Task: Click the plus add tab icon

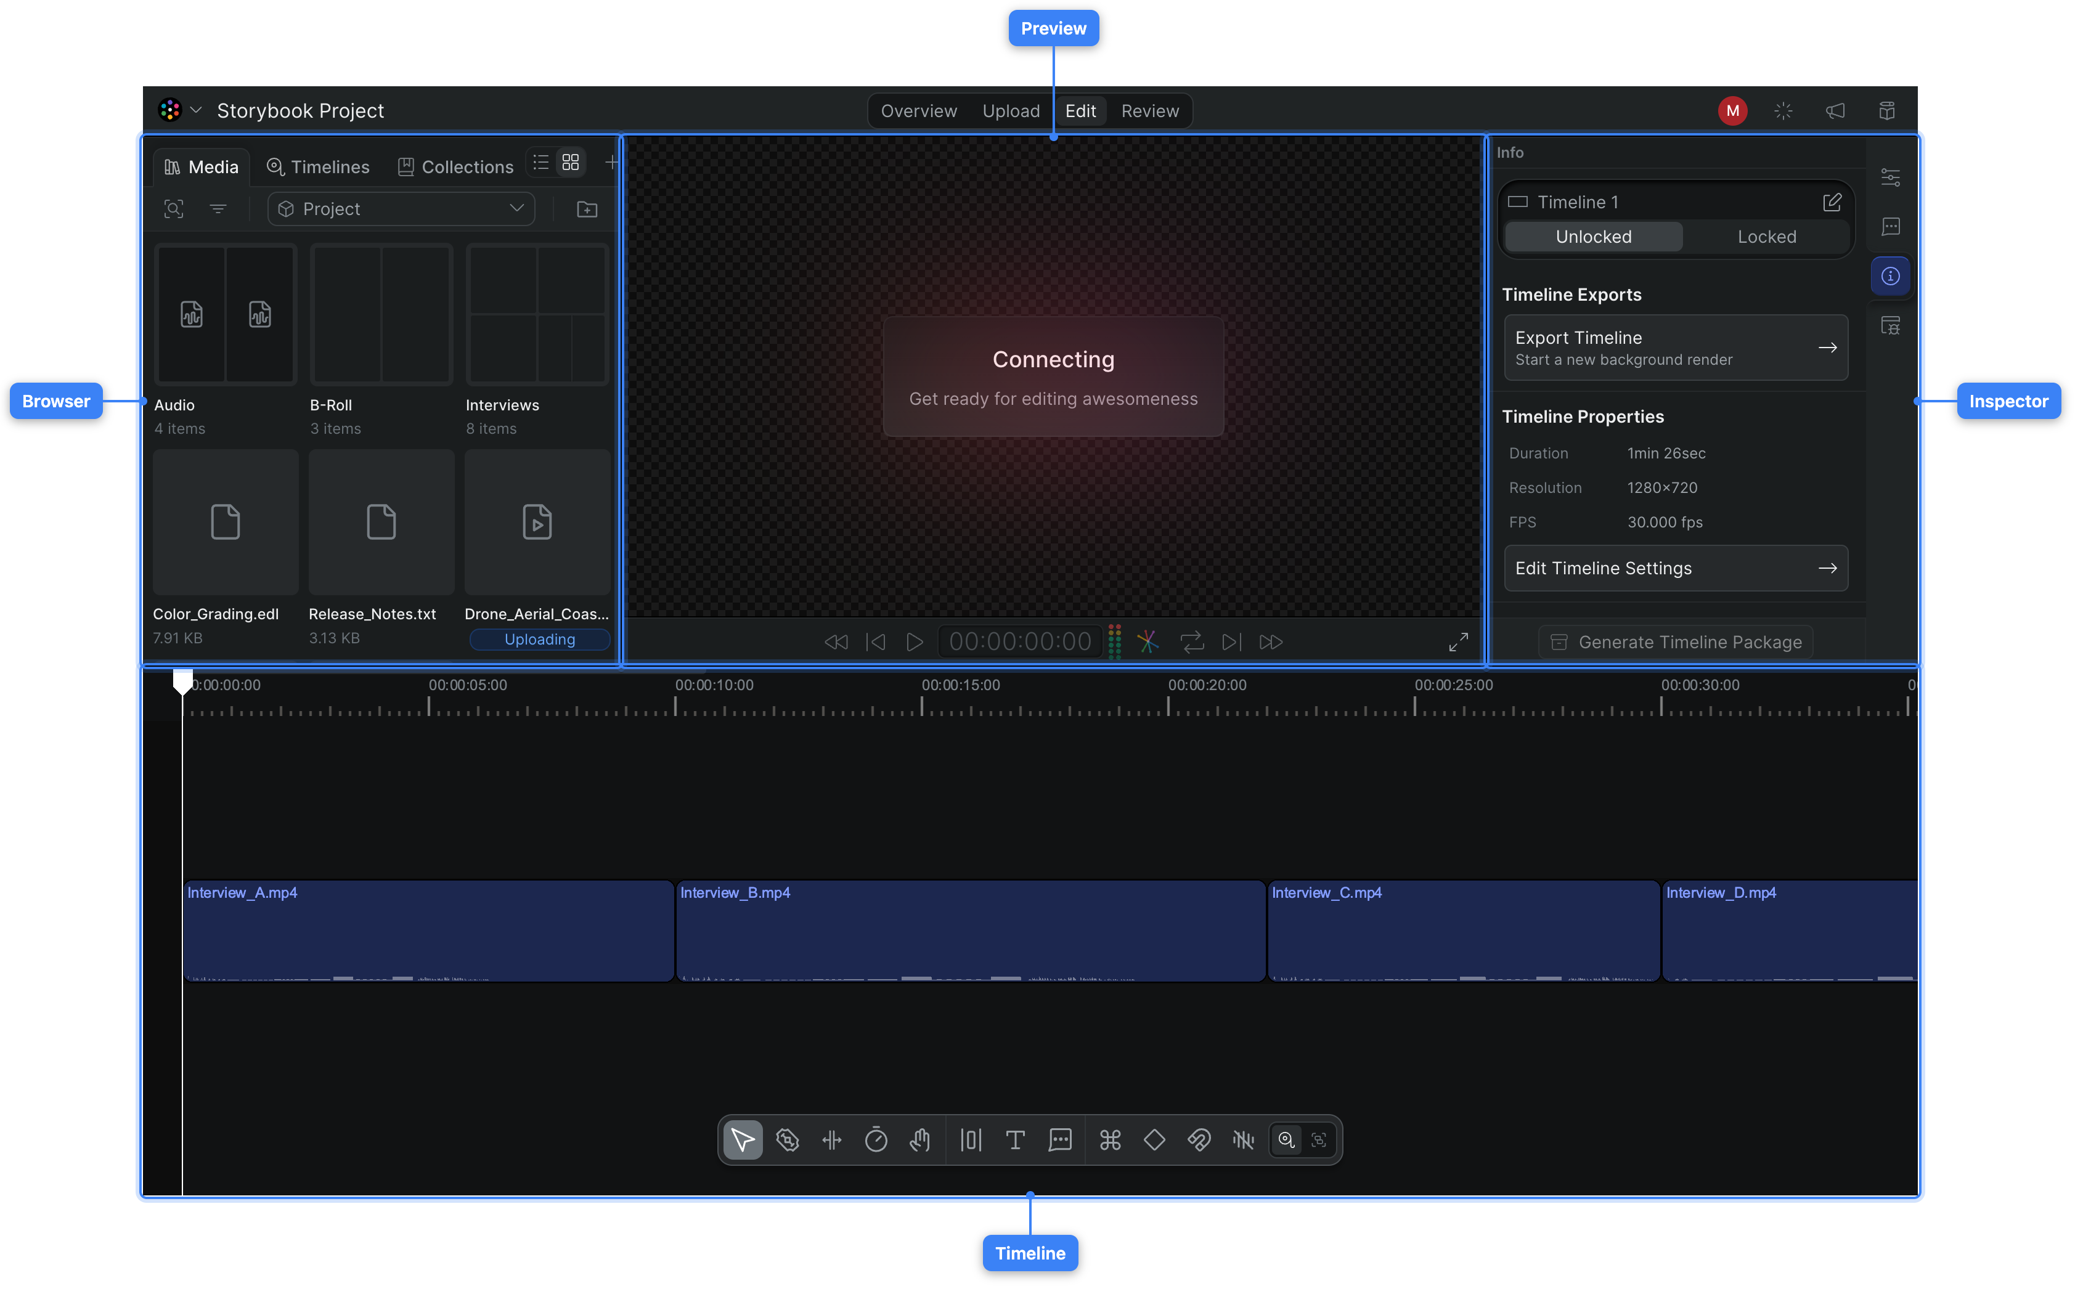Action: [611, 163]
